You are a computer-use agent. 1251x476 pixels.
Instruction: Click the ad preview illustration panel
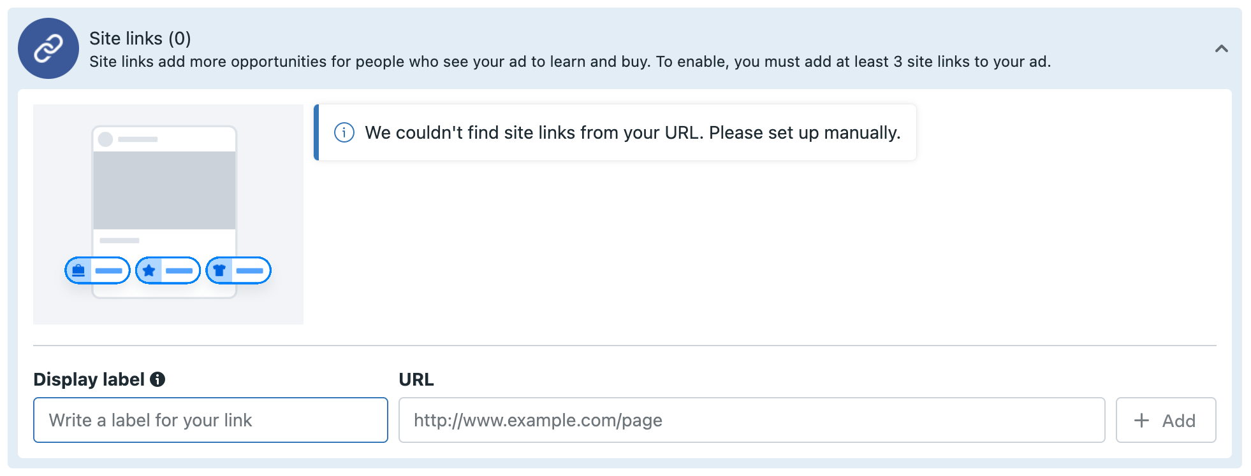(168, 214)
